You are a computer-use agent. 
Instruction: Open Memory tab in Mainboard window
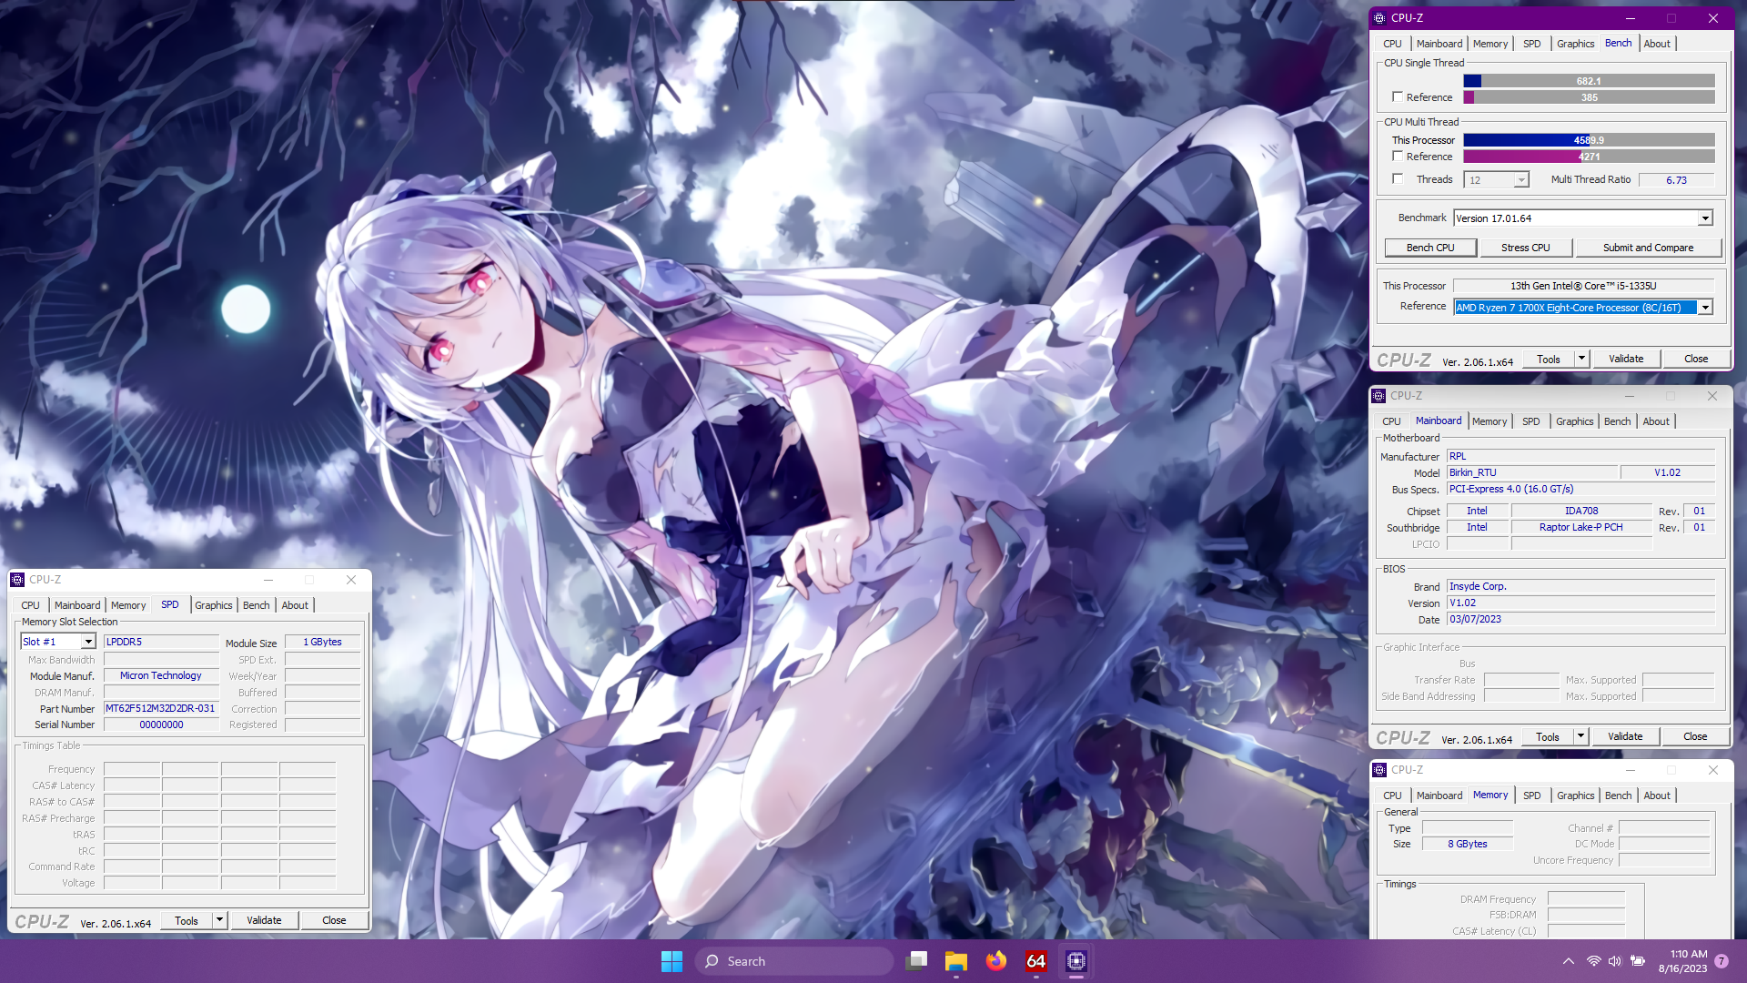[1489, 421]
